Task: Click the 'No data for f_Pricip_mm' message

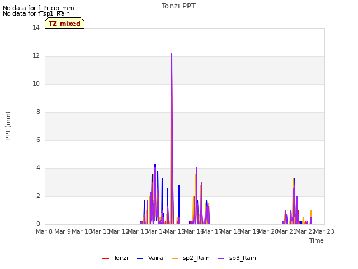Action: tap(39, 8)
